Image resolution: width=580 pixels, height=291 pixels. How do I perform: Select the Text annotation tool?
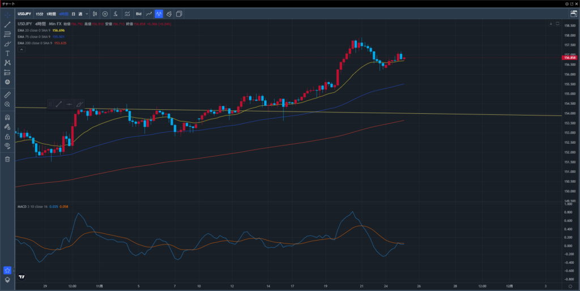7,53
